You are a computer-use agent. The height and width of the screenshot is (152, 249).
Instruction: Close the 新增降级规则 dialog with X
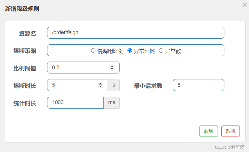(x=245, y=5)
